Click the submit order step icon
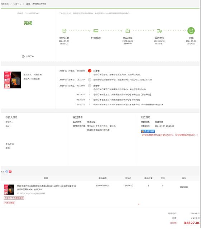The width and height of the screenshot is (201, 229). coord(64,31)
